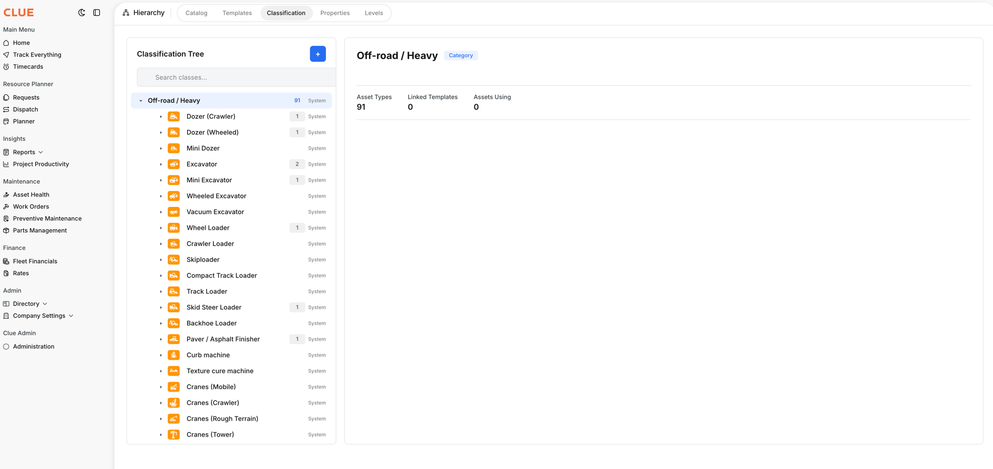Open Work Orders under Maintenance
The image size is (993, 469).
click(x=31, y=206)
